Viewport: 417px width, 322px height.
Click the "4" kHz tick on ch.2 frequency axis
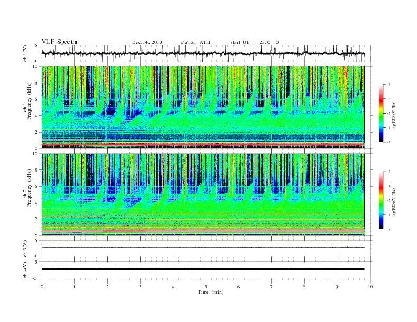(x=37, y=203)
